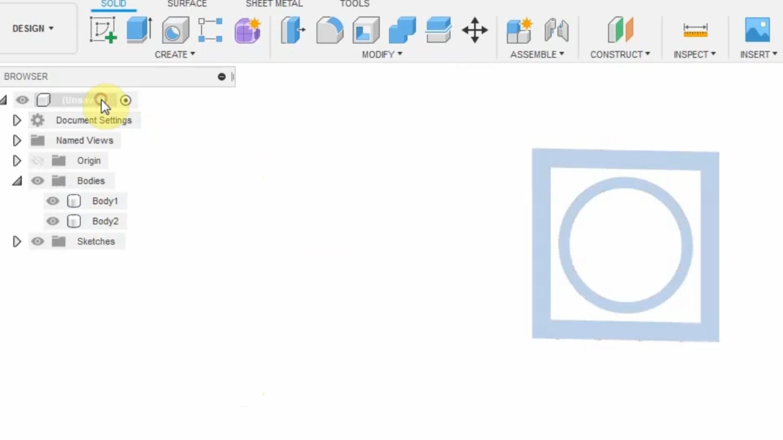Open the Design workspace selector
The height and width of the screenshot is (440, 783).
[33, 28]
